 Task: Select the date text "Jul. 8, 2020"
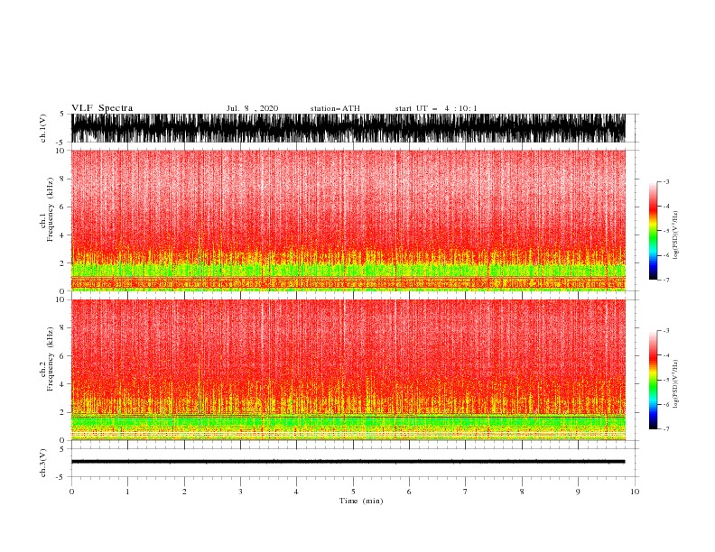[252, 108]
